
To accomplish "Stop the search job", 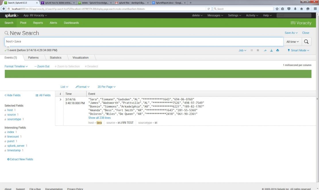I will tap(258, 50).
